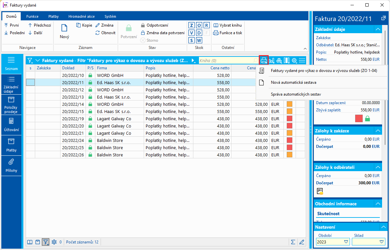
Task: Click Funkce a tisk button
Action: (228, 33)
